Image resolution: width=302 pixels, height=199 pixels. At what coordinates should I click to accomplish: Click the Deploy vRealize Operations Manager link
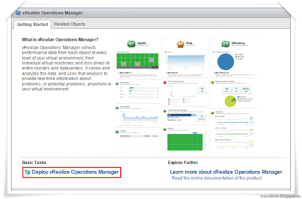pyautogui.click(x=75, y=172)
